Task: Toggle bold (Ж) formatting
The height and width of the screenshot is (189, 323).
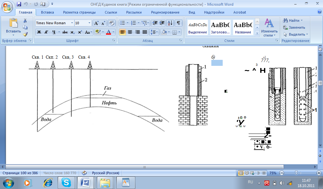Action: (x=39, y=32)
